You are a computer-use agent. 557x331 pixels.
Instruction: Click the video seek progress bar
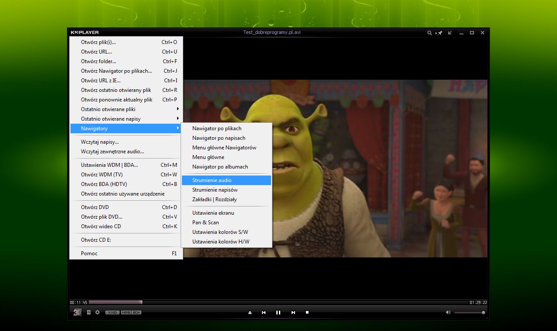[278, 302]
